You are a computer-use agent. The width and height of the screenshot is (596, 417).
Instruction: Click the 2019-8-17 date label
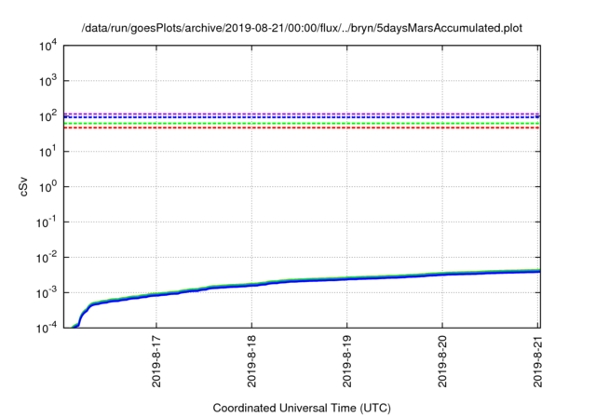pyautogui.click(x=156, y=361)
